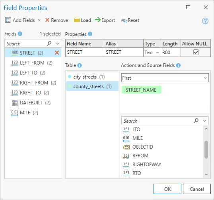Image resolution: width=214 pixels, height=200 pixels.
Task: Click the green Export arrow icon
Action: (x=98, y=20)
